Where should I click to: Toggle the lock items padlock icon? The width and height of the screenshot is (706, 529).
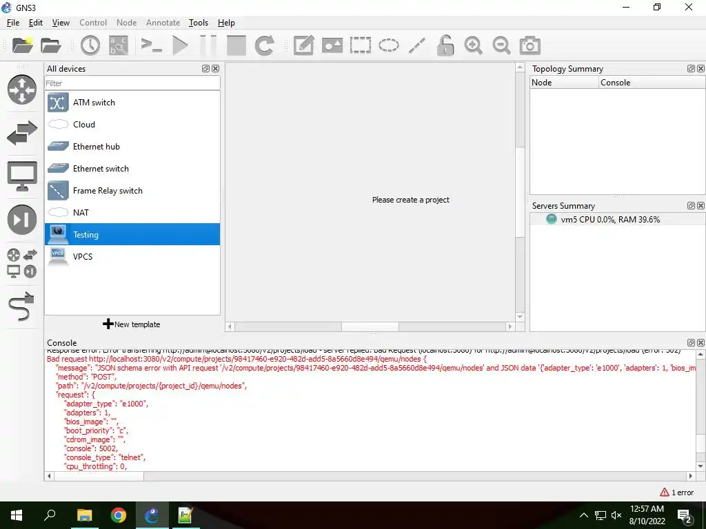(445, 45)
